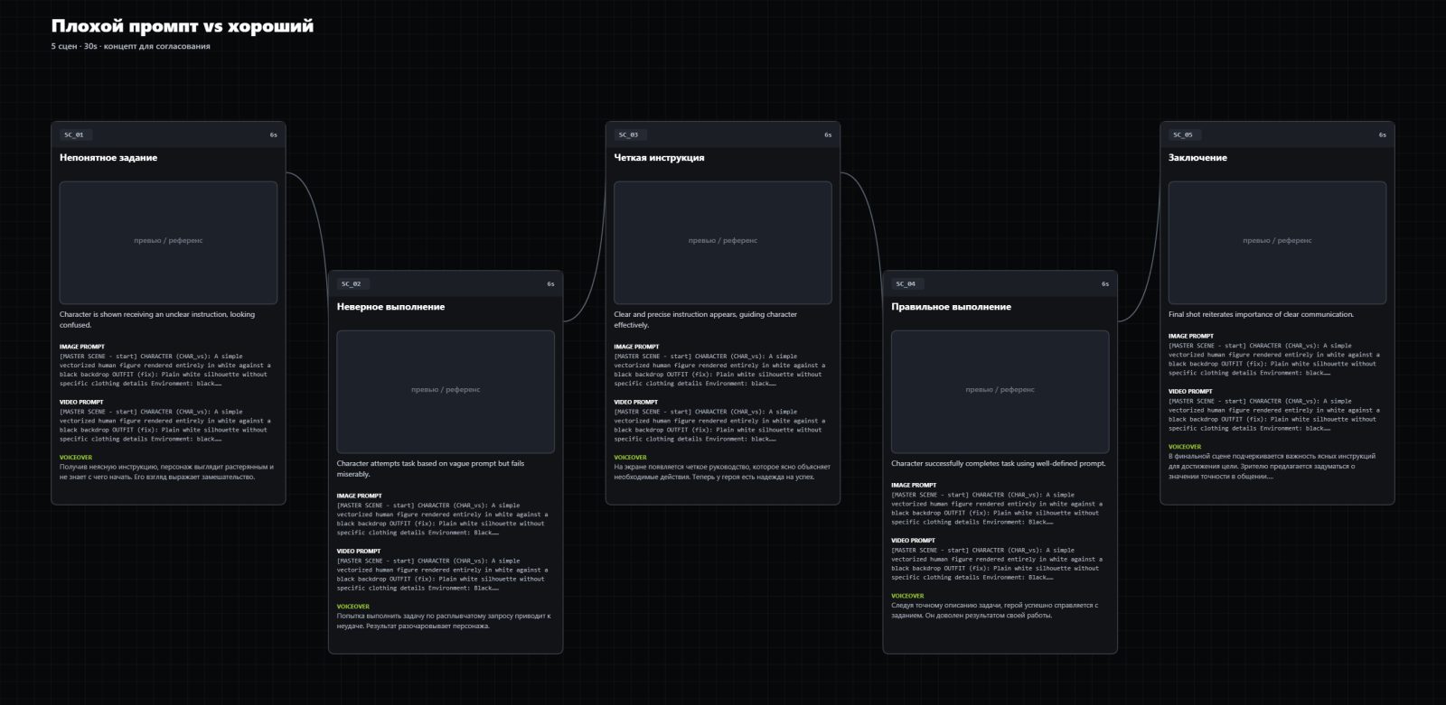Click voiceover text "Попытка выполнить задачу по расплывчатому запросу"

(444, 621)
